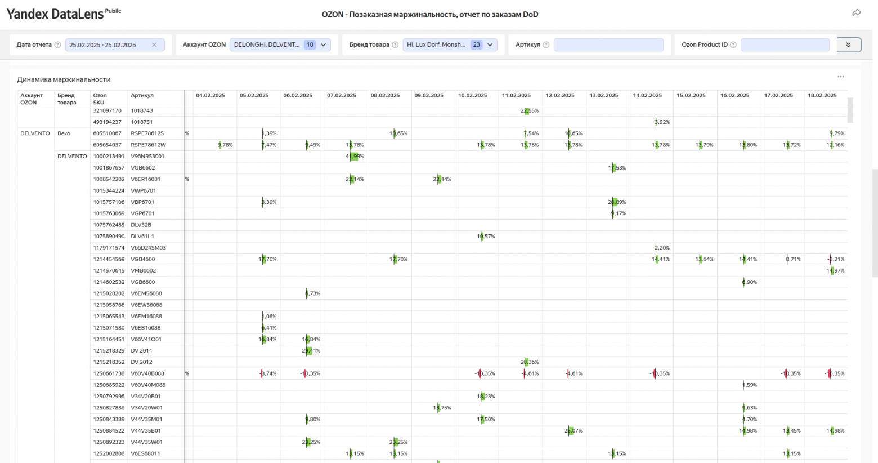Click the table's vertical scrollbar thumb
The image size is (878, 463).
[x=850, y=110]
